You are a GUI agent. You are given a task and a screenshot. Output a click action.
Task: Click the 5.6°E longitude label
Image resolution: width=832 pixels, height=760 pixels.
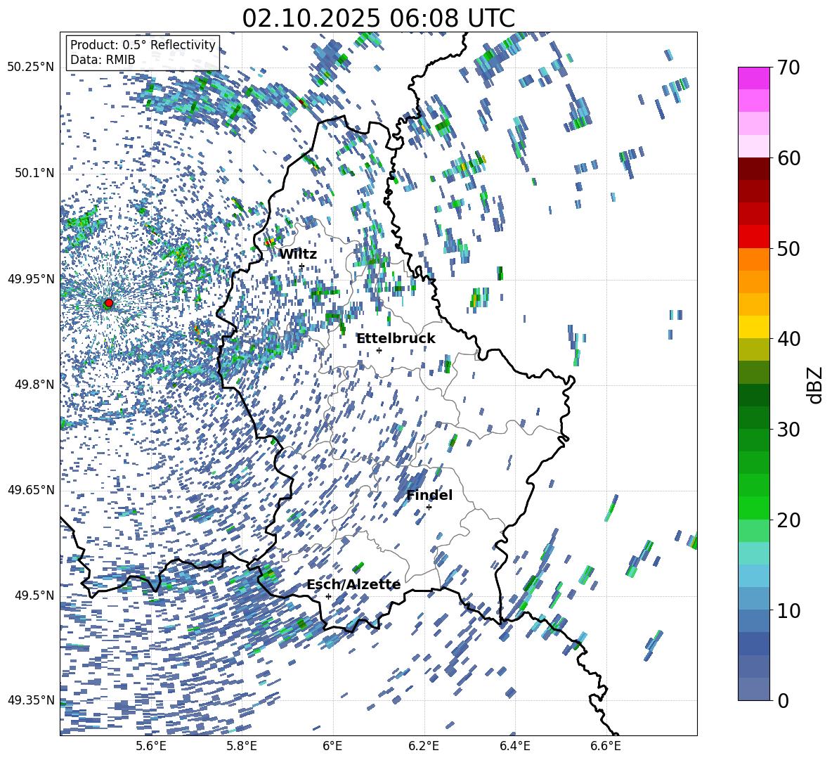pyautogui.click(x=150, y=746)
